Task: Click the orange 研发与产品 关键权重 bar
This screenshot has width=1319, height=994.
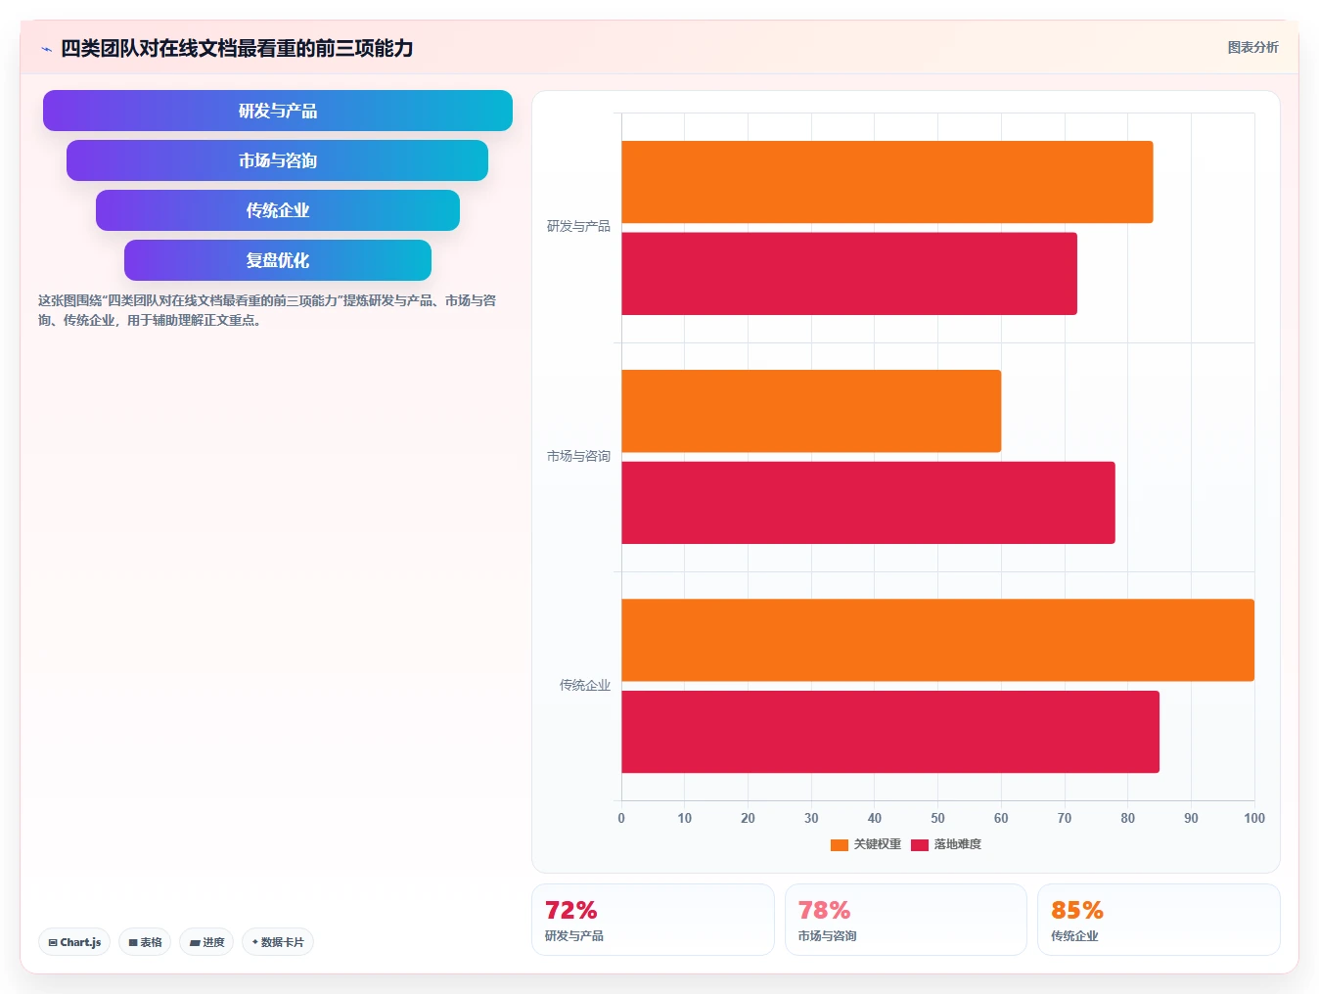Action: click(x=887, y=182)
